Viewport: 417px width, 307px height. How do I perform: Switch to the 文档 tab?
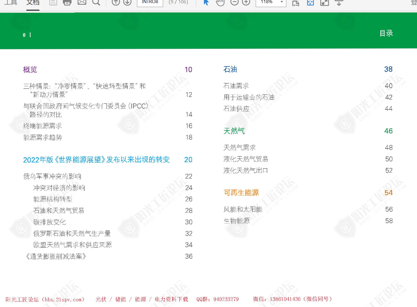tap(33, 3)
